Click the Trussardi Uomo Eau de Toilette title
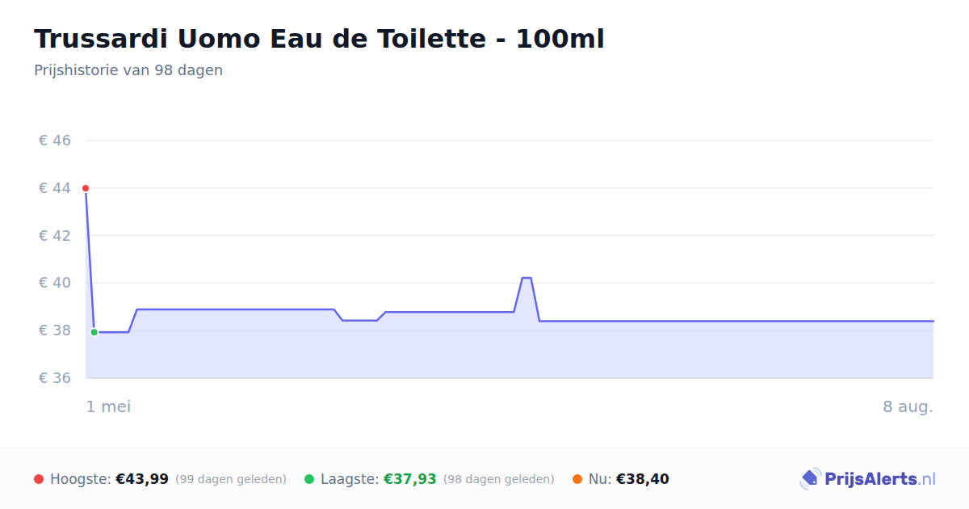This screenshot has height=509, width=969. (319, 39)
